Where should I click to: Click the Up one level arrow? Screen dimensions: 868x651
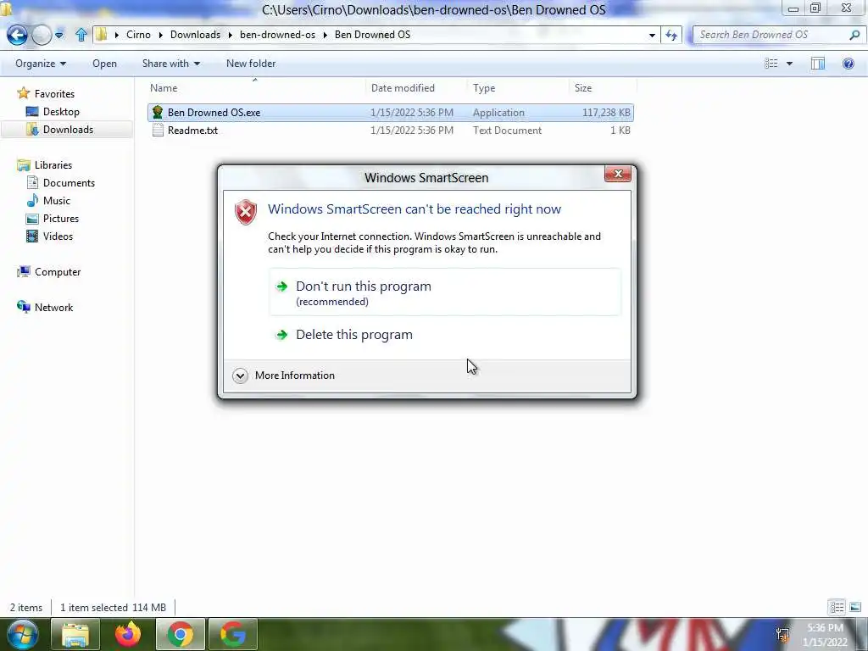coord(81,35)
